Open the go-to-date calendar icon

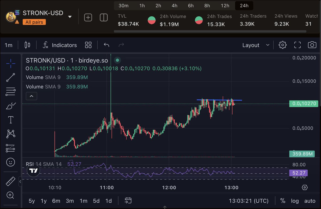coord(128,200)
